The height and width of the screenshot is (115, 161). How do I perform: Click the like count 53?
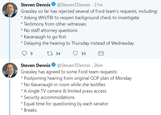(84, 54)
